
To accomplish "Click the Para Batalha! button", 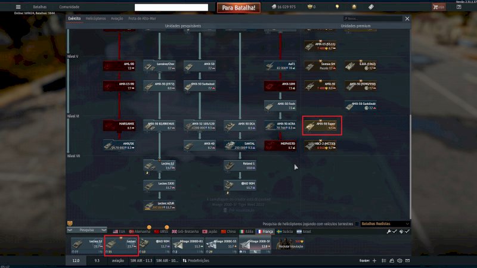I will [238, 8].
